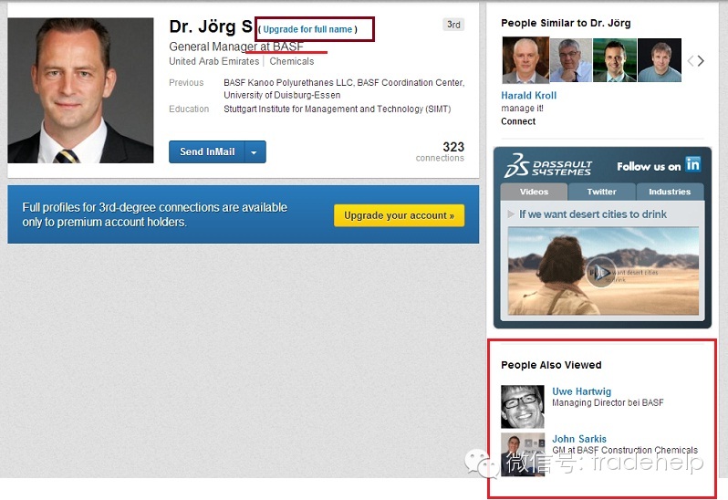Play the desert cities video
This screenshot has width=728, height=500.
tap(600, 272)
